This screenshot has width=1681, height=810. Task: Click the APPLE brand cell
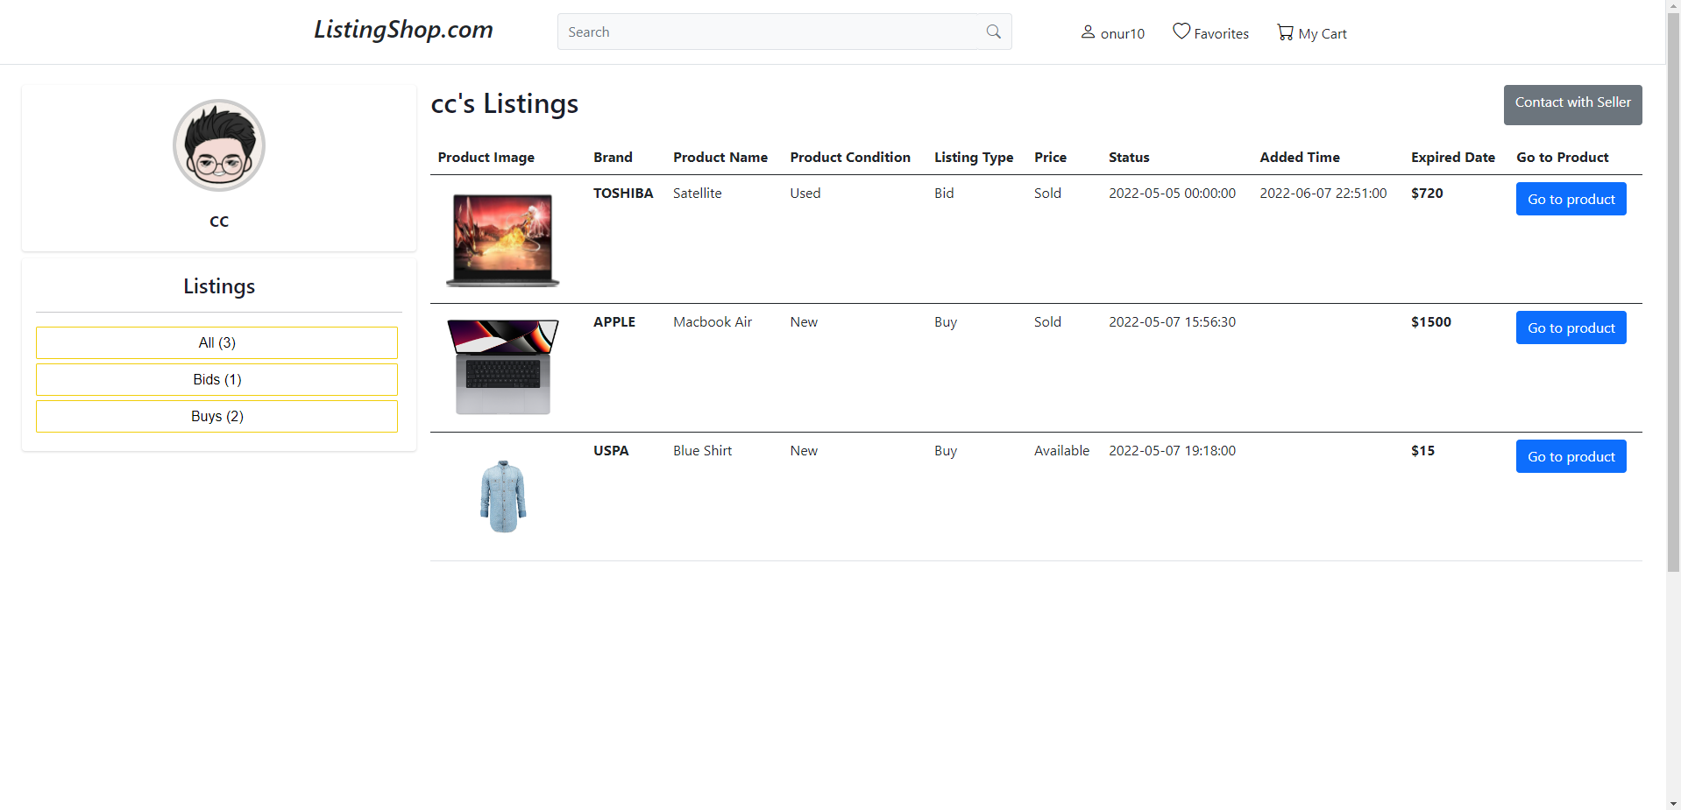[x=614, y=321]
